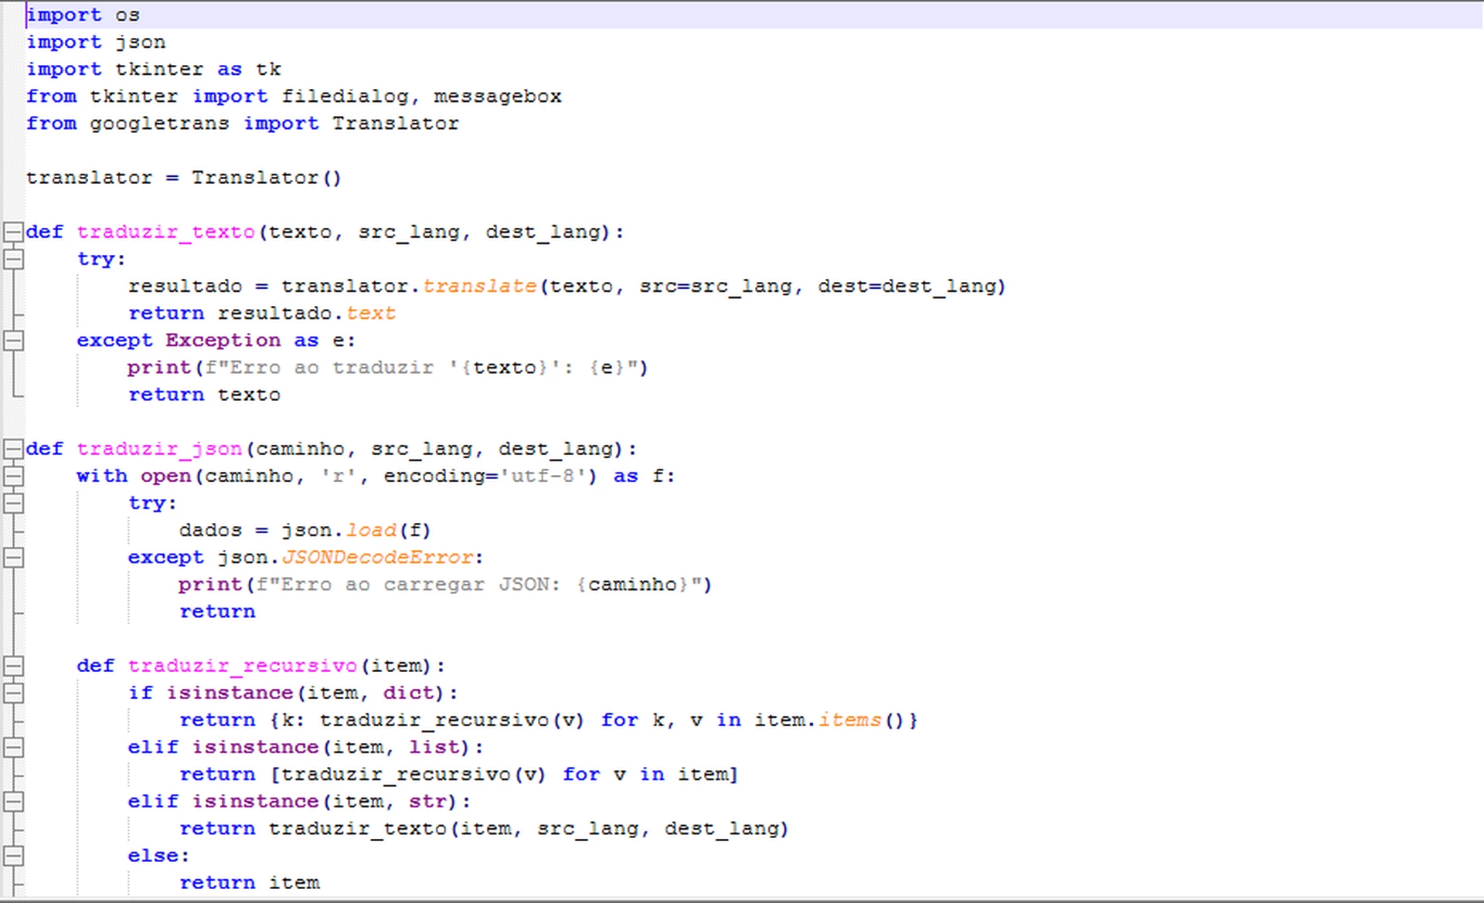
Task: Click the 'utf-8' encoding string
Action: pyautogui.click(x=543, y=476)
